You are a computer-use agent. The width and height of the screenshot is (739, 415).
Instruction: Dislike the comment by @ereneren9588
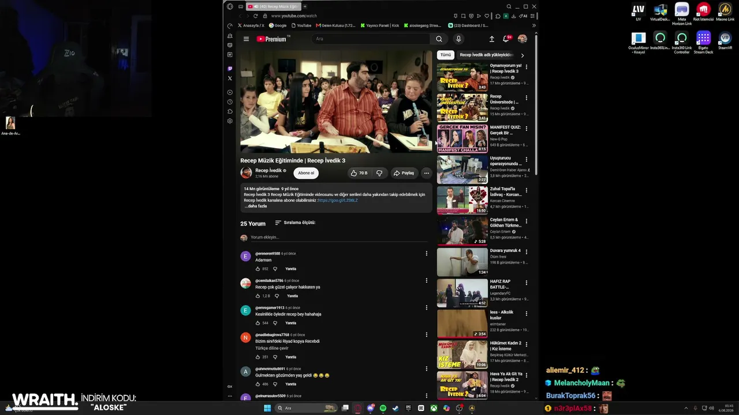click(x=275, y=269)
